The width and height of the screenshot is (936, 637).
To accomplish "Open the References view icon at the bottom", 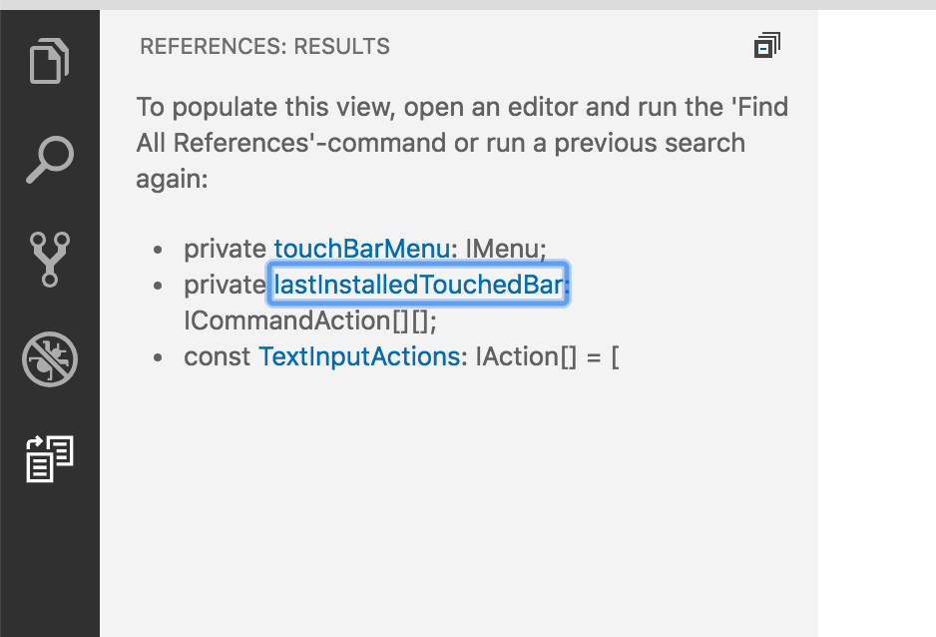I will coord(49,459).
